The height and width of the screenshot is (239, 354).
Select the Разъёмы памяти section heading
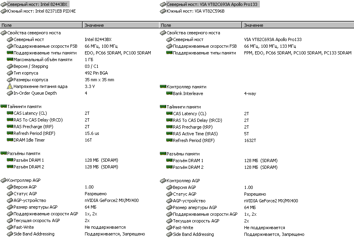pyautogui.click(x=24, y=153)
